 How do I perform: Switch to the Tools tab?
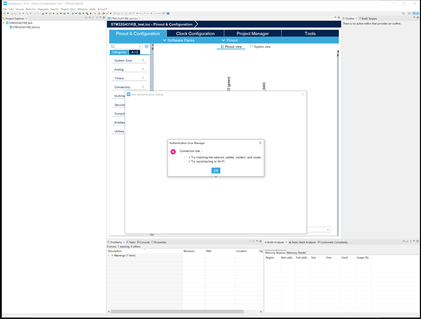coord(310,33)
